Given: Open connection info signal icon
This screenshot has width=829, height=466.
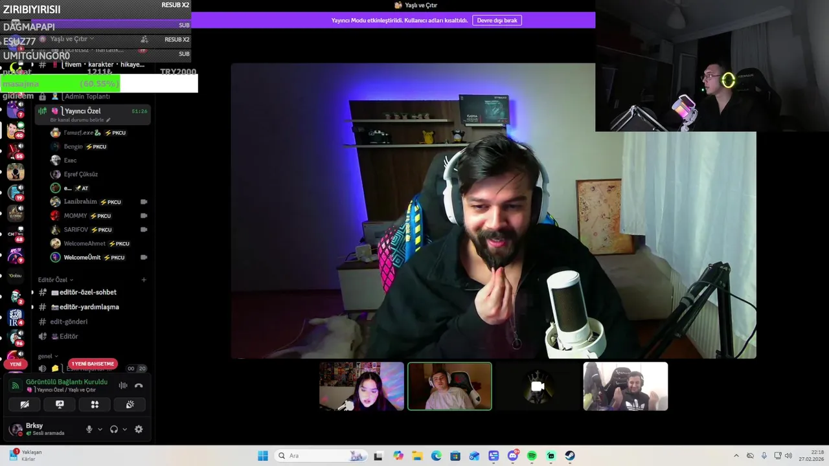Looking at the screenshot, I should [16, 386].
